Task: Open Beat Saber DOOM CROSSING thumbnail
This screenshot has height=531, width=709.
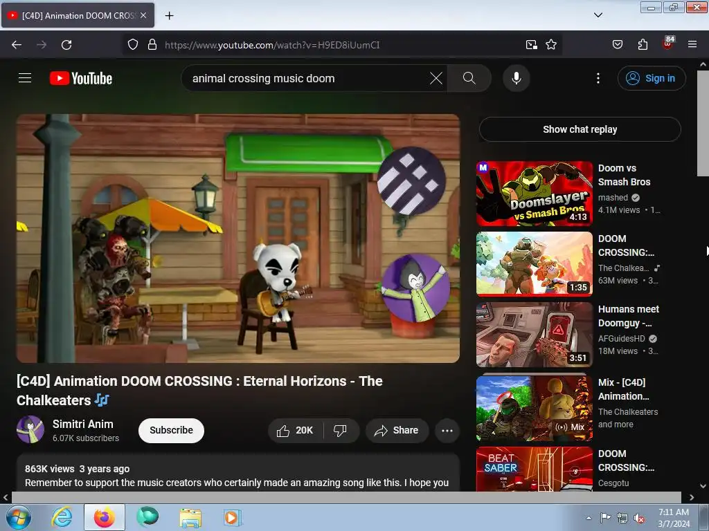Action: coord(535,469)
